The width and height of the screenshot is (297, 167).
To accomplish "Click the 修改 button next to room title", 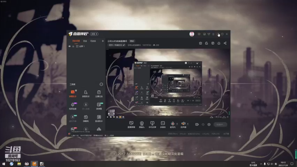I will tap(132, 41).
